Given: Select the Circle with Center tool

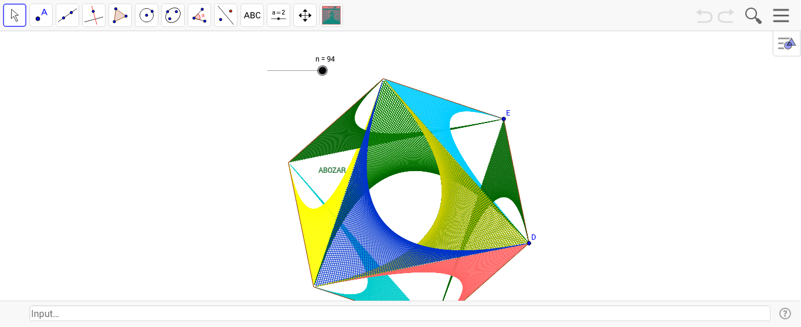Looking at the screenshot, I should click(147, 15).
